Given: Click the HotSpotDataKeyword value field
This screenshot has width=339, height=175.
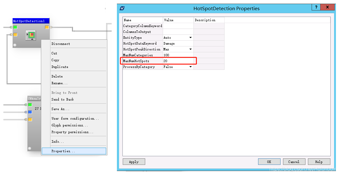Looking at the screenshot, I should [x=178, y=43].
